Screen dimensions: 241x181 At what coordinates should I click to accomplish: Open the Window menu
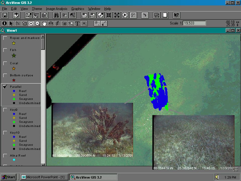click(x=94, y=9)
